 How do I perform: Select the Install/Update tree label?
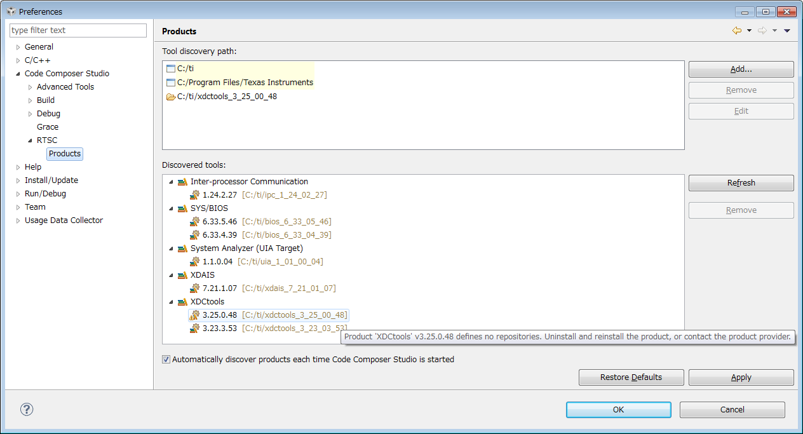(x=51, y=180)
